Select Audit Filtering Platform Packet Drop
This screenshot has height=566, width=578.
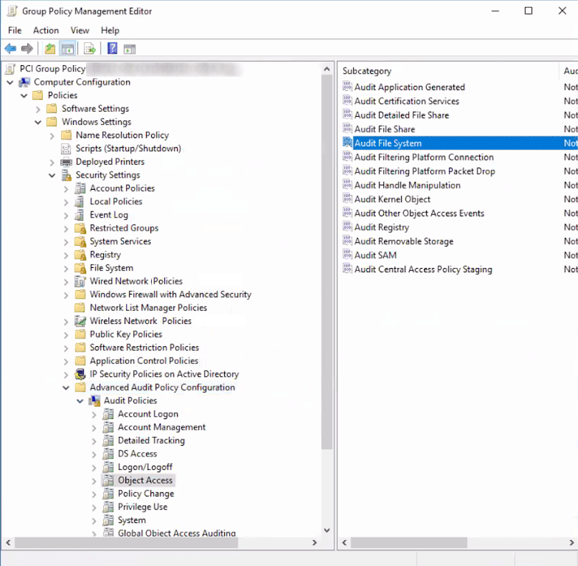click(425, 171)
